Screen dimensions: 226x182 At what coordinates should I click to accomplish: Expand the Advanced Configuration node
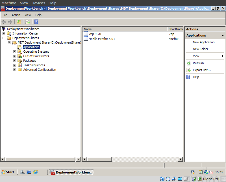click(x=15, y=70)
